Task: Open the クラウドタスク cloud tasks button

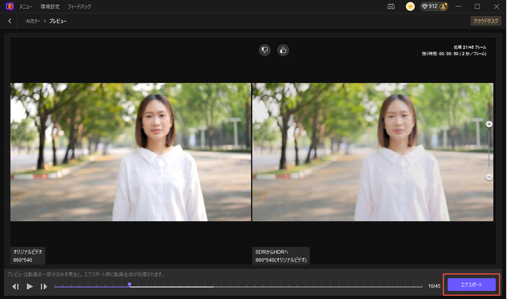Action: pos(485,21)
